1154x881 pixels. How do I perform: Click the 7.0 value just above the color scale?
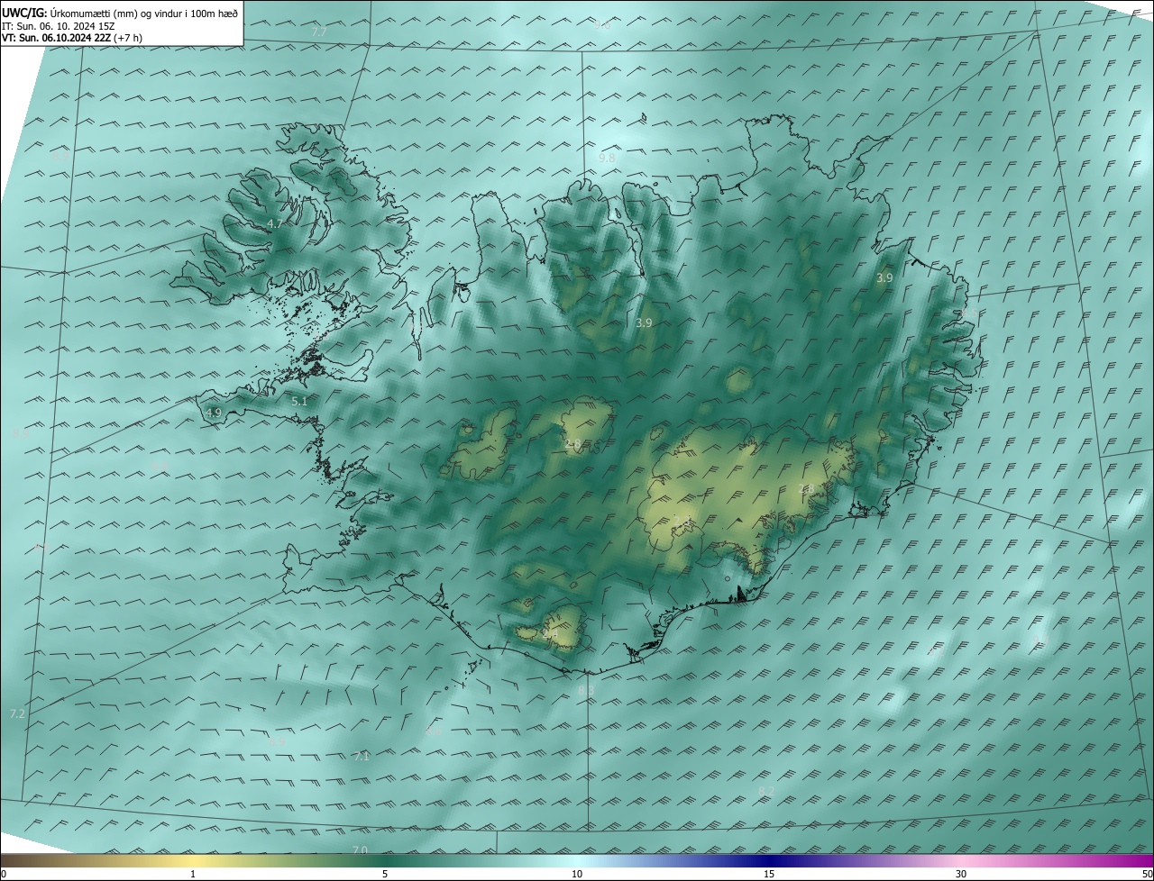tap(360, 850)
